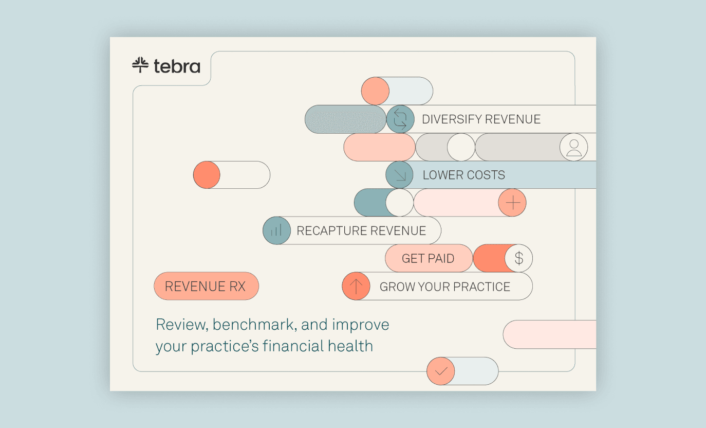Click the user profile icon

click(573, 147)
